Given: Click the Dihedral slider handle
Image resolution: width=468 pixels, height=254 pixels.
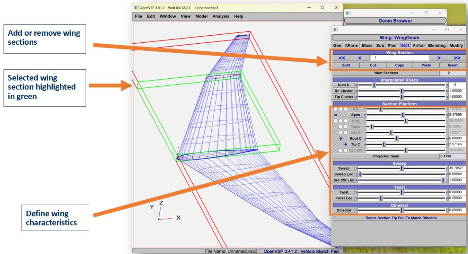Looking at the screenshot, I should click(x=401, y=210).
